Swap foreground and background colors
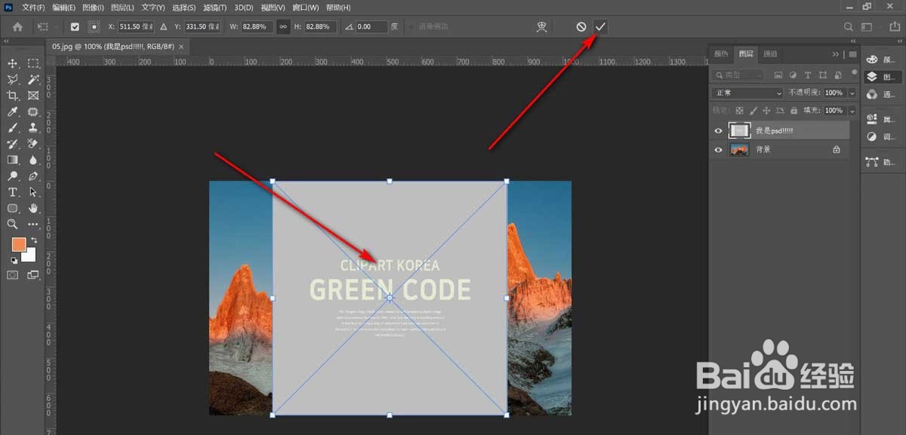The image size is (906, 435). [33, 240]
